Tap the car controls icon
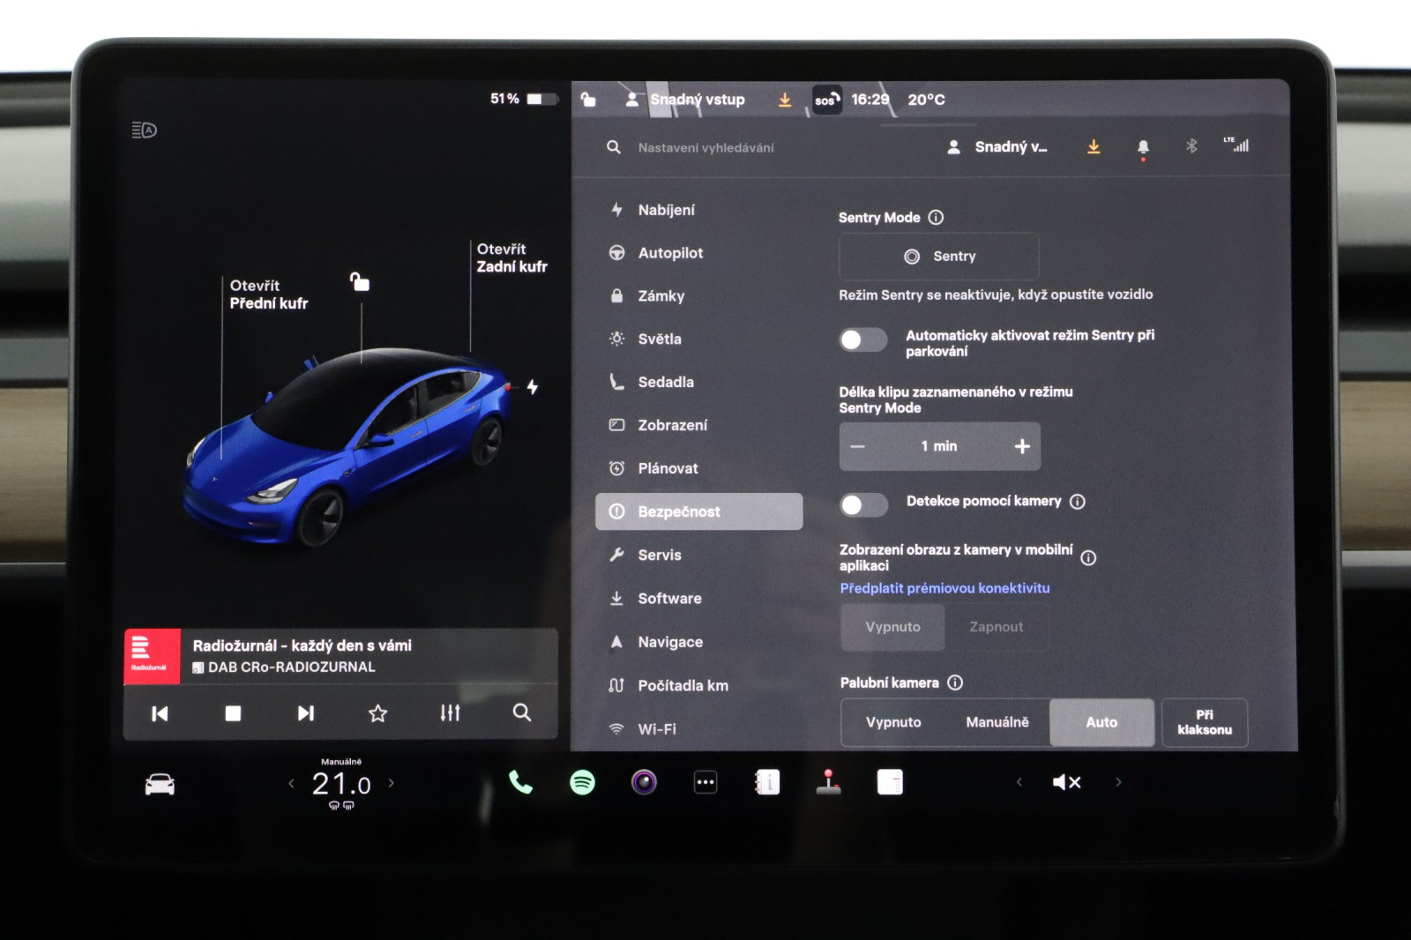1411x940 pixels. (160, 784)
